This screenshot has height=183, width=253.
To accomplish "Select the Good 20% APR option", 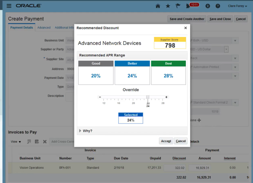I will 96,75.
